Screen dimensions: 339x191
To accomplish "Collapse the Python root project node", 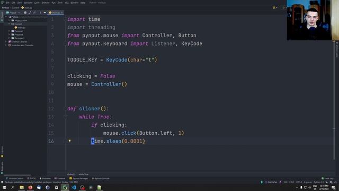I will [6, 17].
